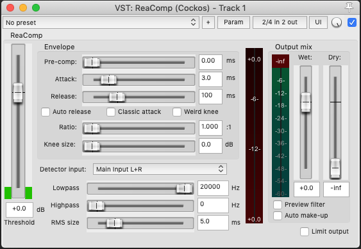Image resolution: width=361 pixels, height=249 pixels.
Task: Enable Classic attack checkbox
Action: [111, 112]
